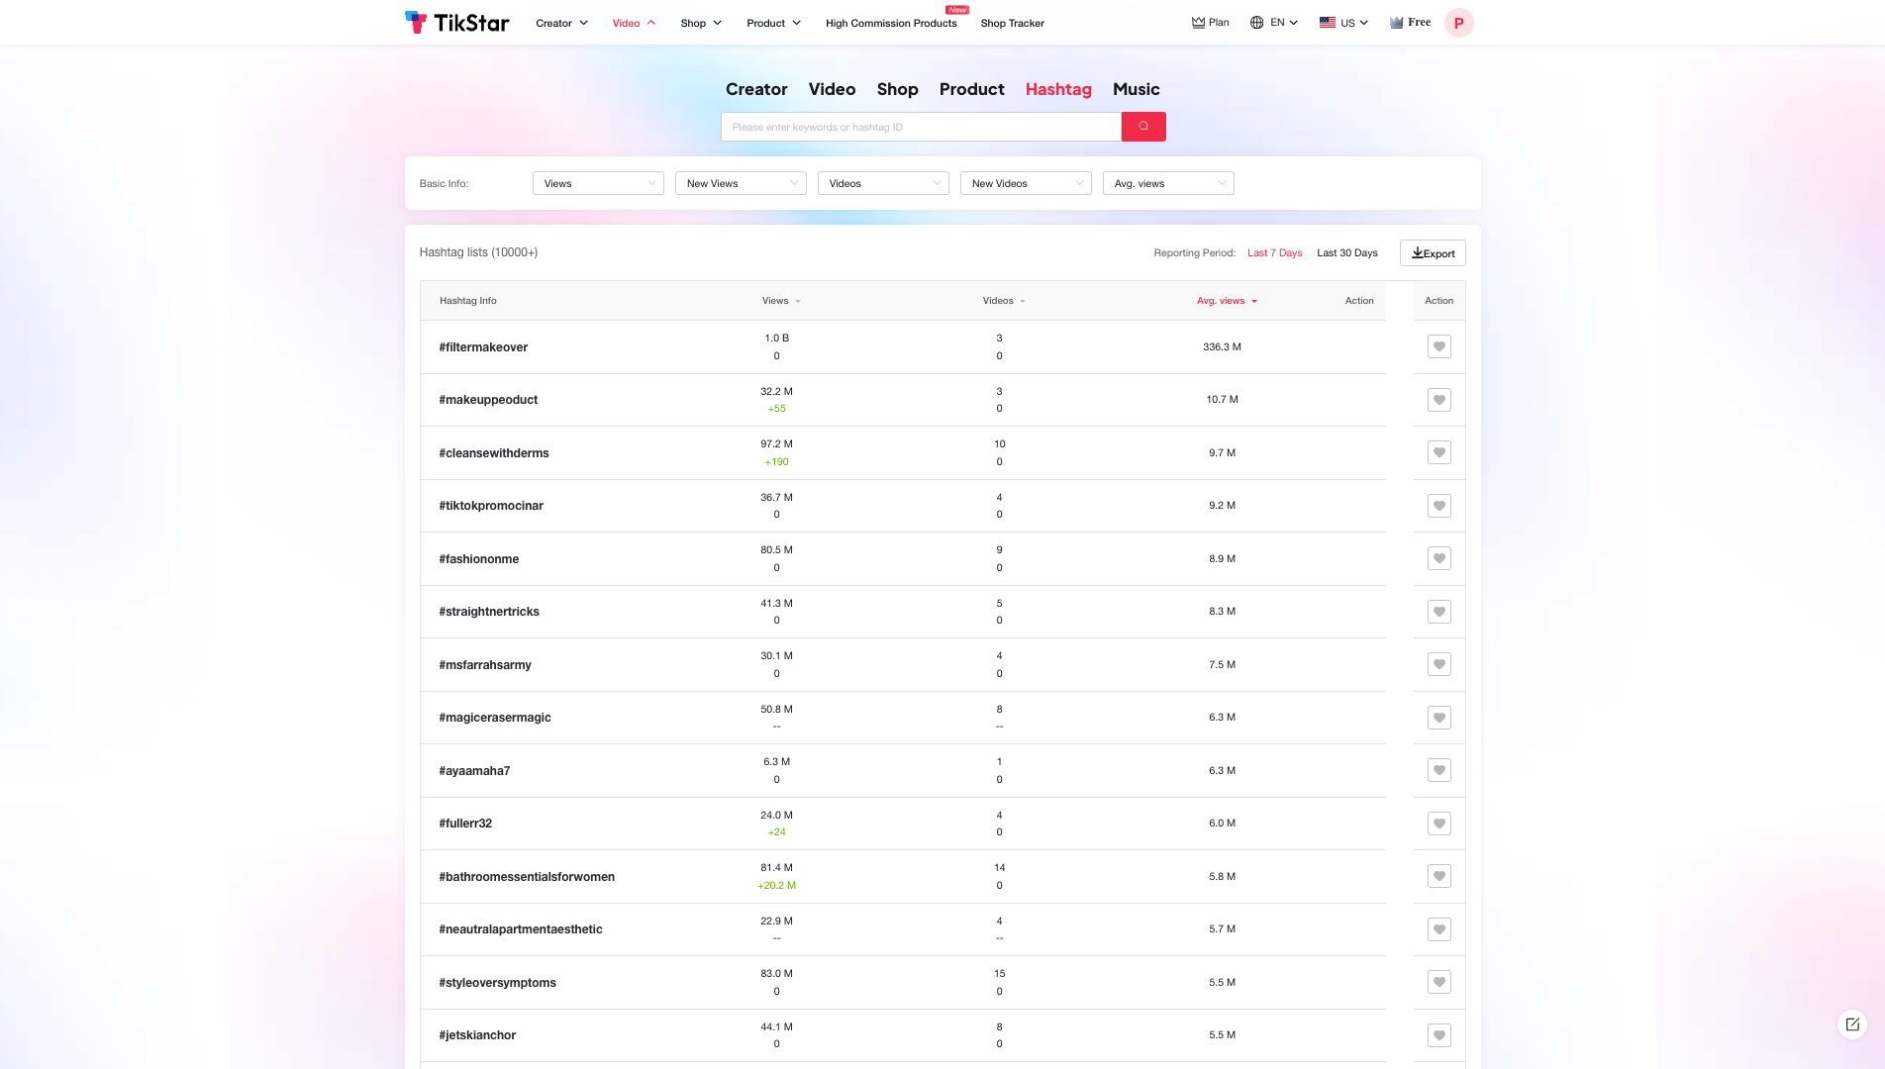Viewport: 1885px width, 1069px height.
Task: Open the Shop Tracker menu item
Action: [1012, 23]
